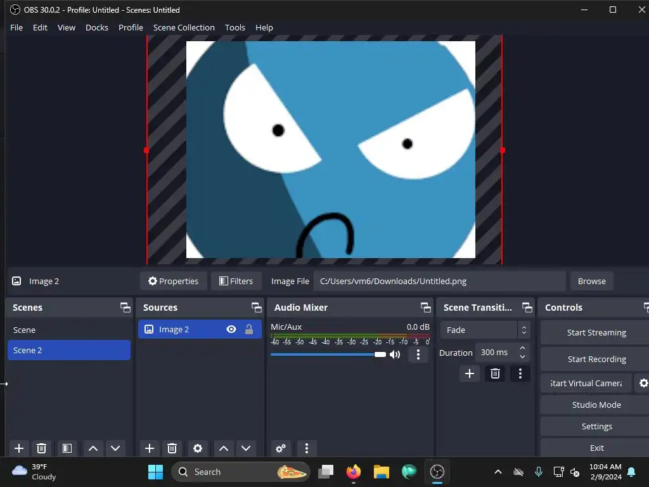Open Fade transition dropdown

pyautogui.click(x=485, y=330)
